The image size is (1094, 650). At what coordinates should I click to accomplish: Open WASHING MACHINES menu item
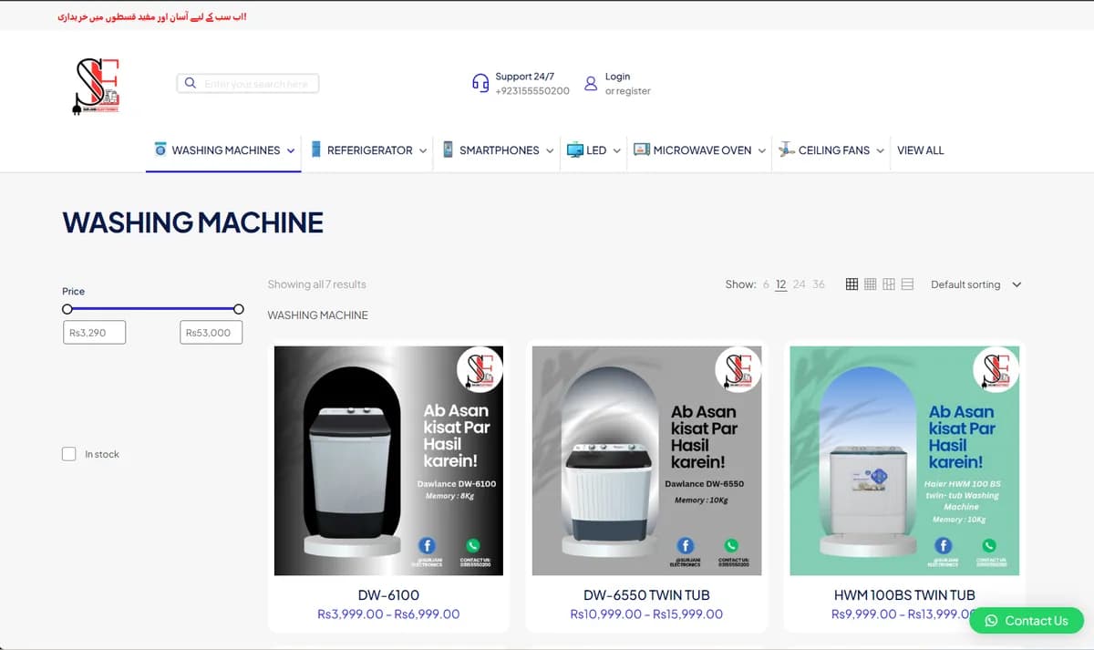click(x=225, y=150)
